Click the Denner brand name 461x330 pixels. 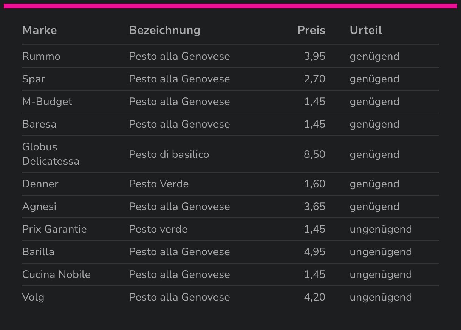[40, 184]
